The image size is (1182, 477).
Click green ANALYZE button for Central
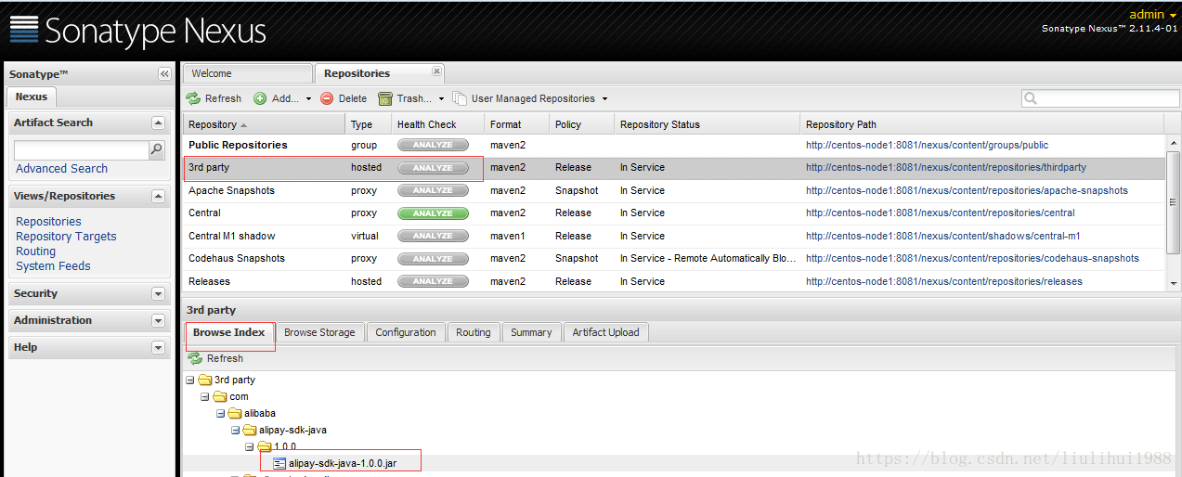(433, 213)
